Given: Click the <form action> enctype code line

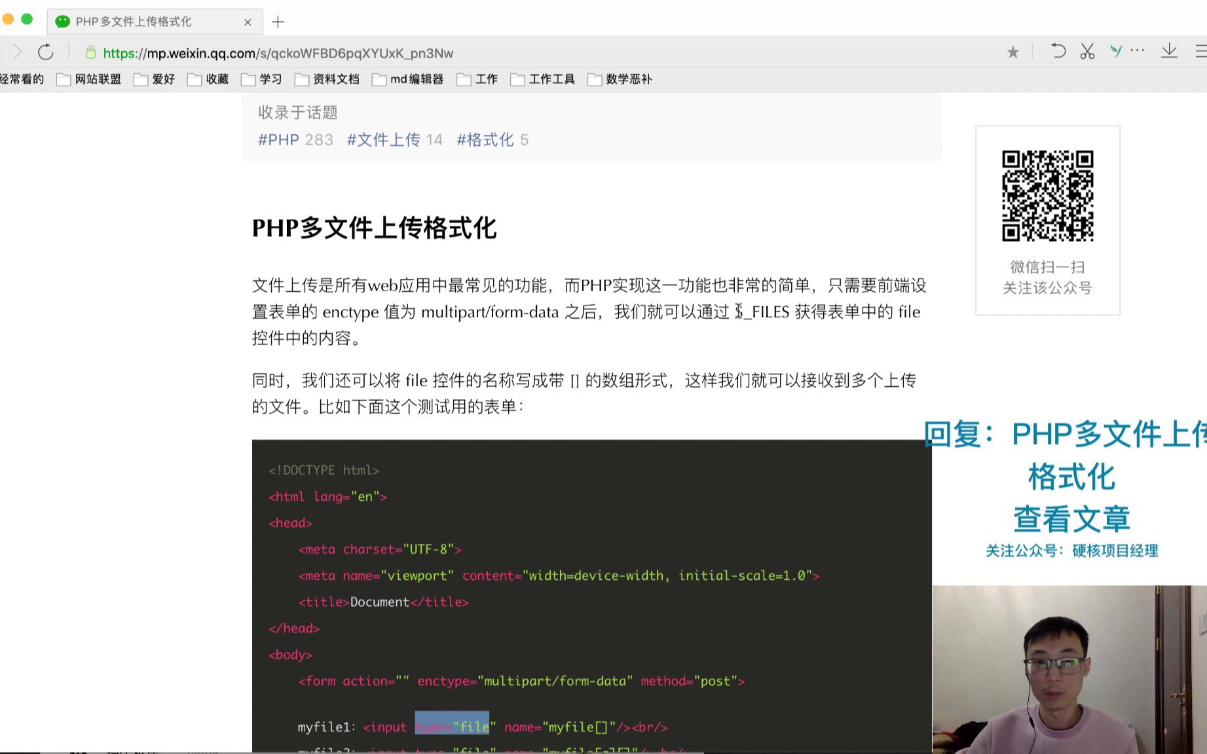Looking at the screenshot, I should tap(521, 681).
